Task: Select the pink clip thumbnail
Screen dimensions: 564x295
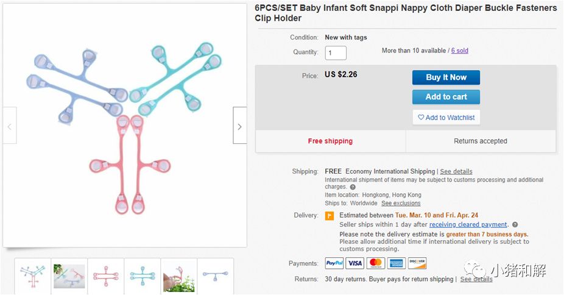Action: click(x=105, y=275)
